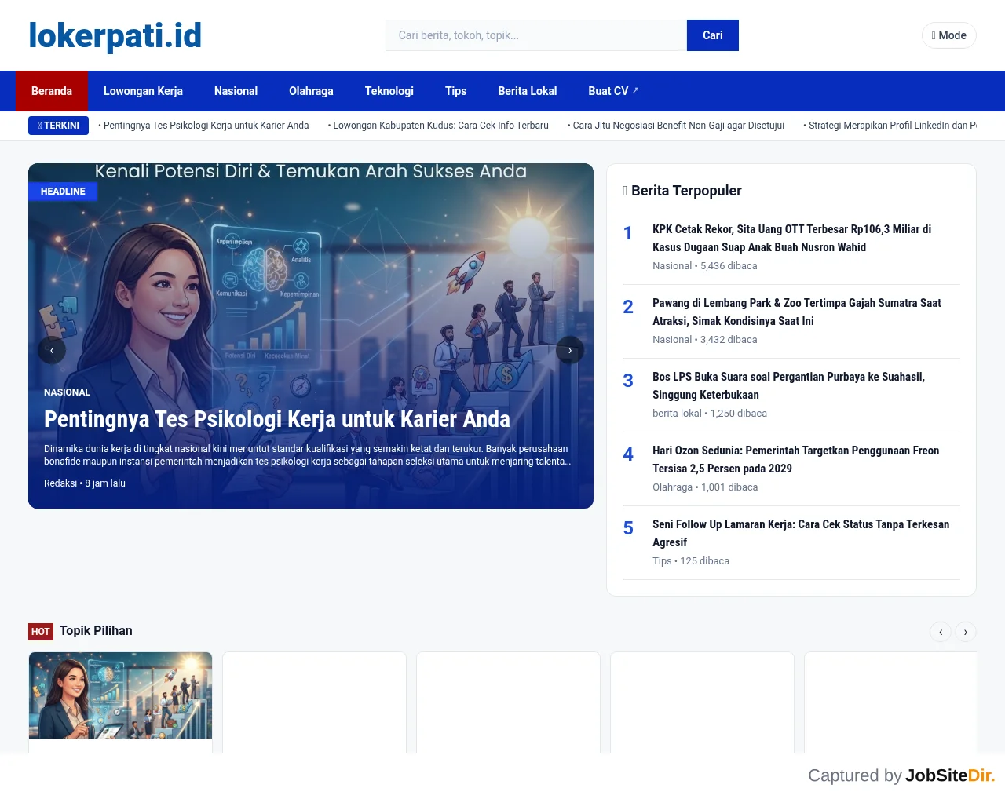
Task: Click the "berita lokal • 1,250 dibaca" text
Action: [710, 414]
